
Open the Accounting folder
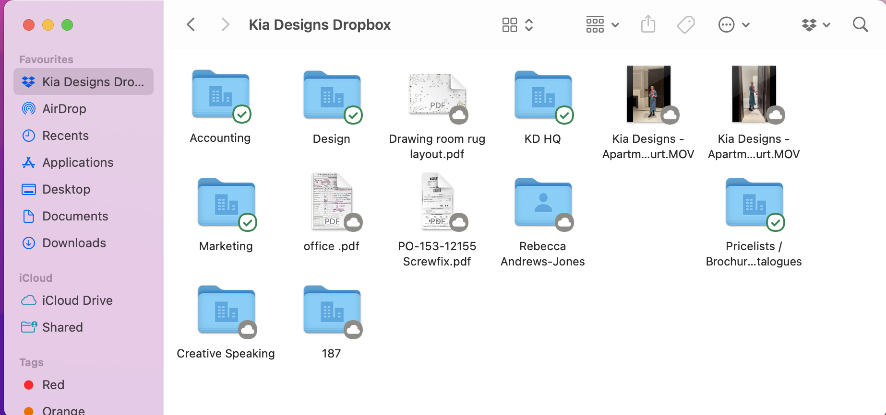(220, 95)
